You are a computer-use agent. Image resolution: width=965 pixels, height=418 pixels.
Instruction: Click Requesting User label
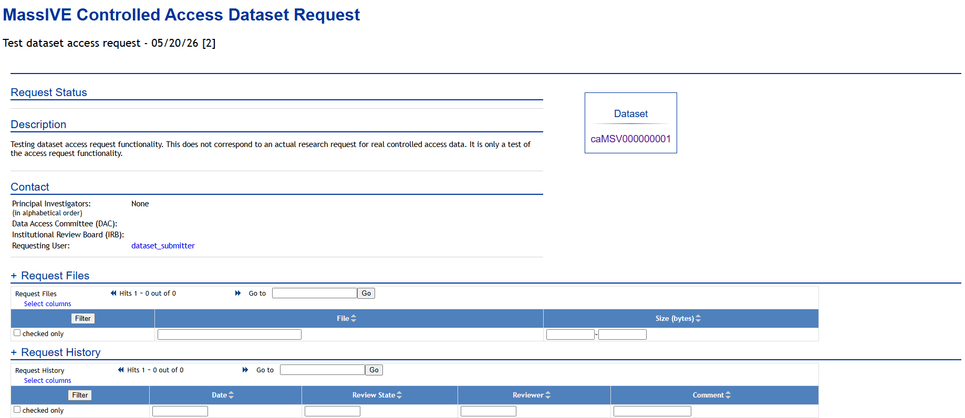[41, 246]
